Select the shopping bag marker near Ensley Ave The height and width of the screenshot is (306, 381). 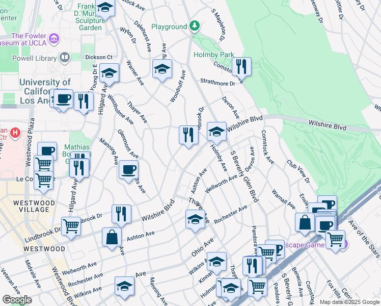[x=305, y=223]
